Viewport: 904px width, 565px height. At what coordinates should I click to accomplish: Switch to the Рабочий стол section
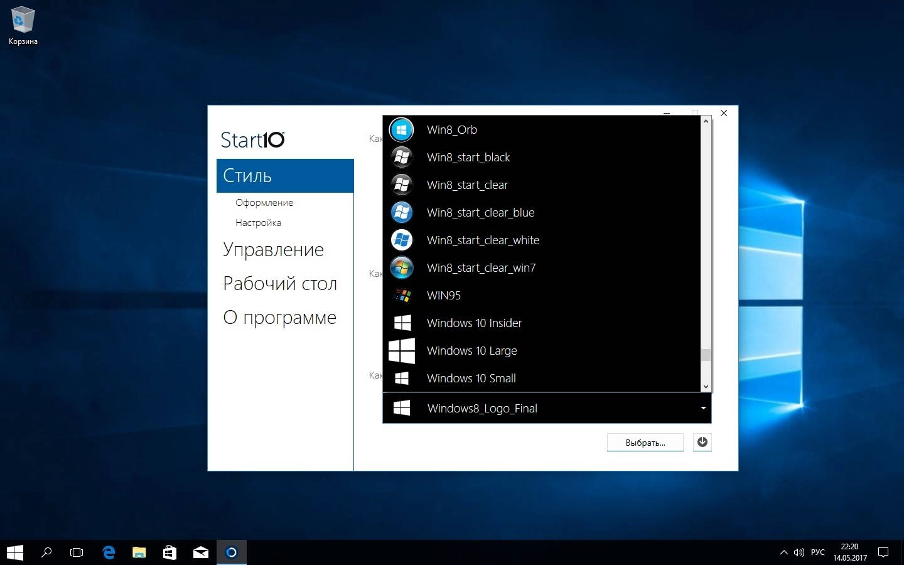280,284
